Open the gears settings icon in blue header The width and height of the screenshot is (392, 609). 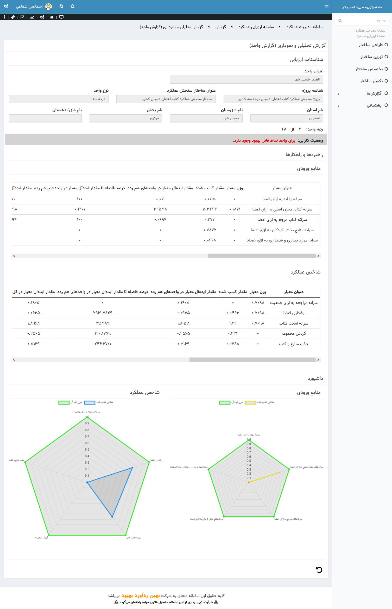[6, 7]
